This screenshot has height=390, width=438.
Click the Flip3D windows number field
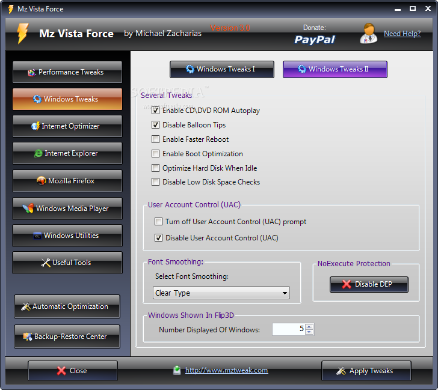pos(289,329)
